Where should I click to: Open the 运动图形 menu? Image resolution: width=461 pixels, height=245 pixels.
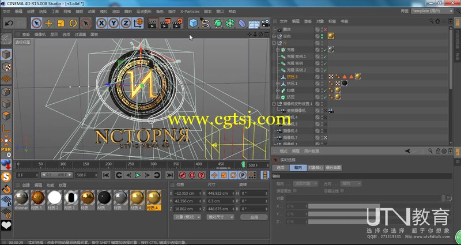pyautogui.click(x=143, y=12)
